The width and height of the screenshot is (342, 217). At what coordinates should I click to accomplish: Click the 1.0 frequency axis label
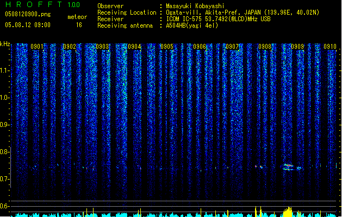pos(4,98)
